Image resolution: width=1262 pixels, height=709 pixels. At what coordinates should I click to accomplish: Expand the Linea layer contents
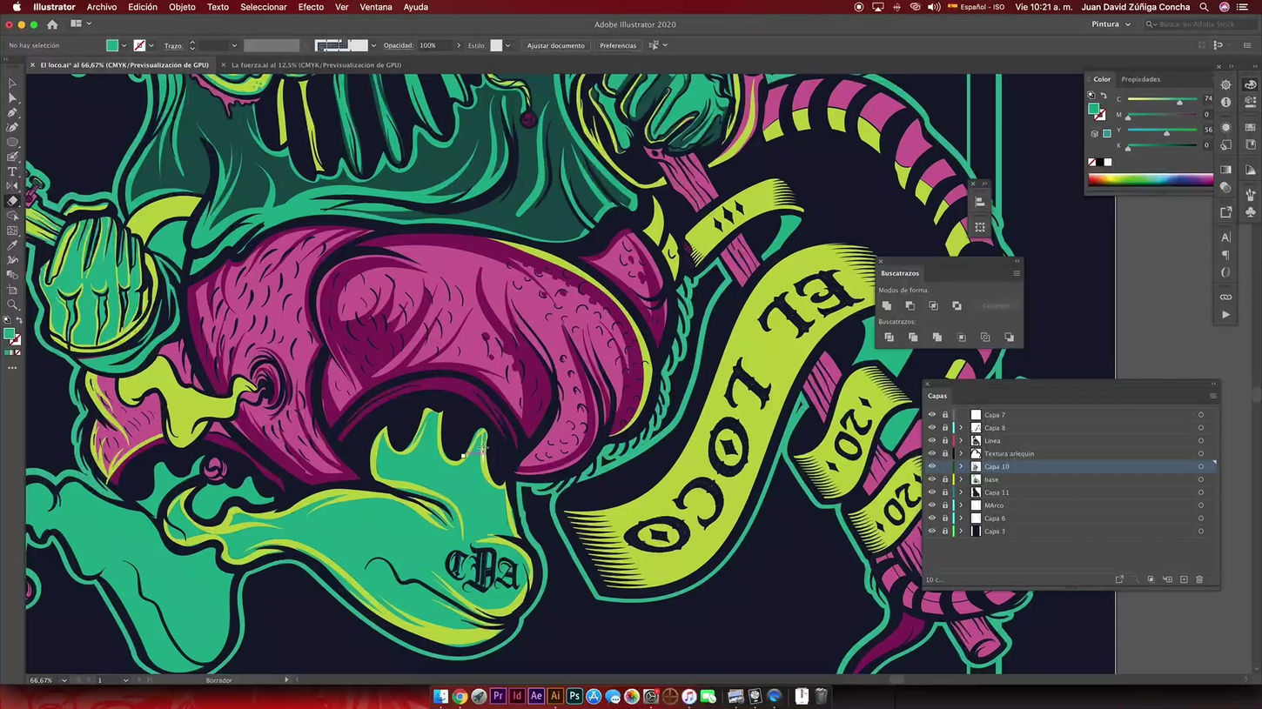(961, 441)
